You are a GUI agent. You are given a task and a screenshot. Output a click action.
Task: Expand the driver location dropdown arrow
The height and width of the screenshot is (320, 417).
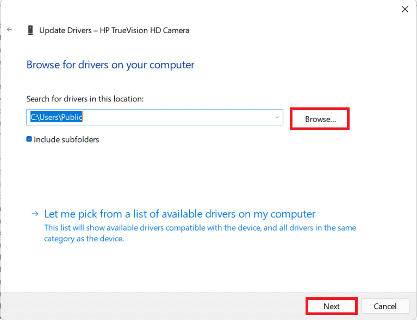tap(277, 117)
